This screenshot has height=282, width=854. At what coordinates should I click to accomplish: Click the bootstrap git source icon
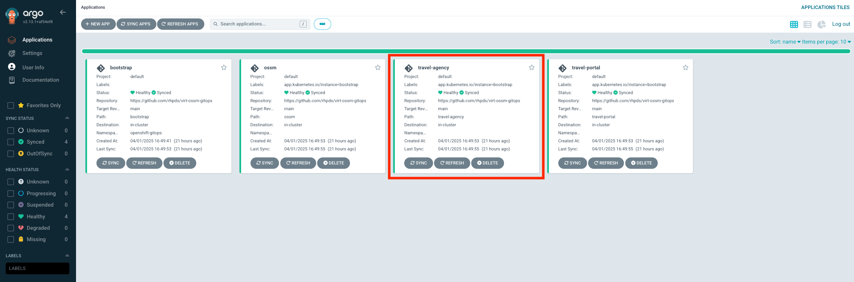coord(101,68)
